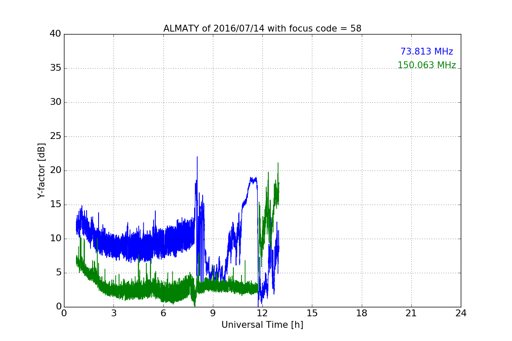
Task: Click the blue trace's plateau just before 12 h
Action: pyautogui.click(x=253, y=180)
